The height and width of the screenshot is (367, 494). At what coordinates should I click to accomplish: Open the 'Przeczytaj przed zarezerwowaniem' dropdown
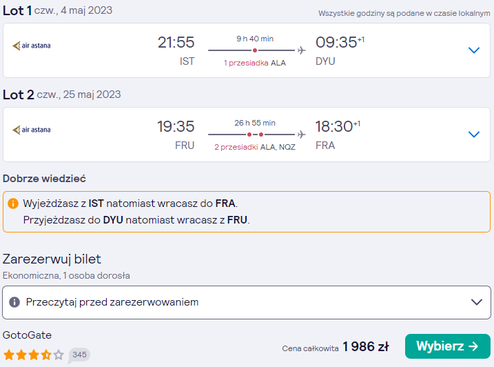pyautogui.click(x=247, y=302)
